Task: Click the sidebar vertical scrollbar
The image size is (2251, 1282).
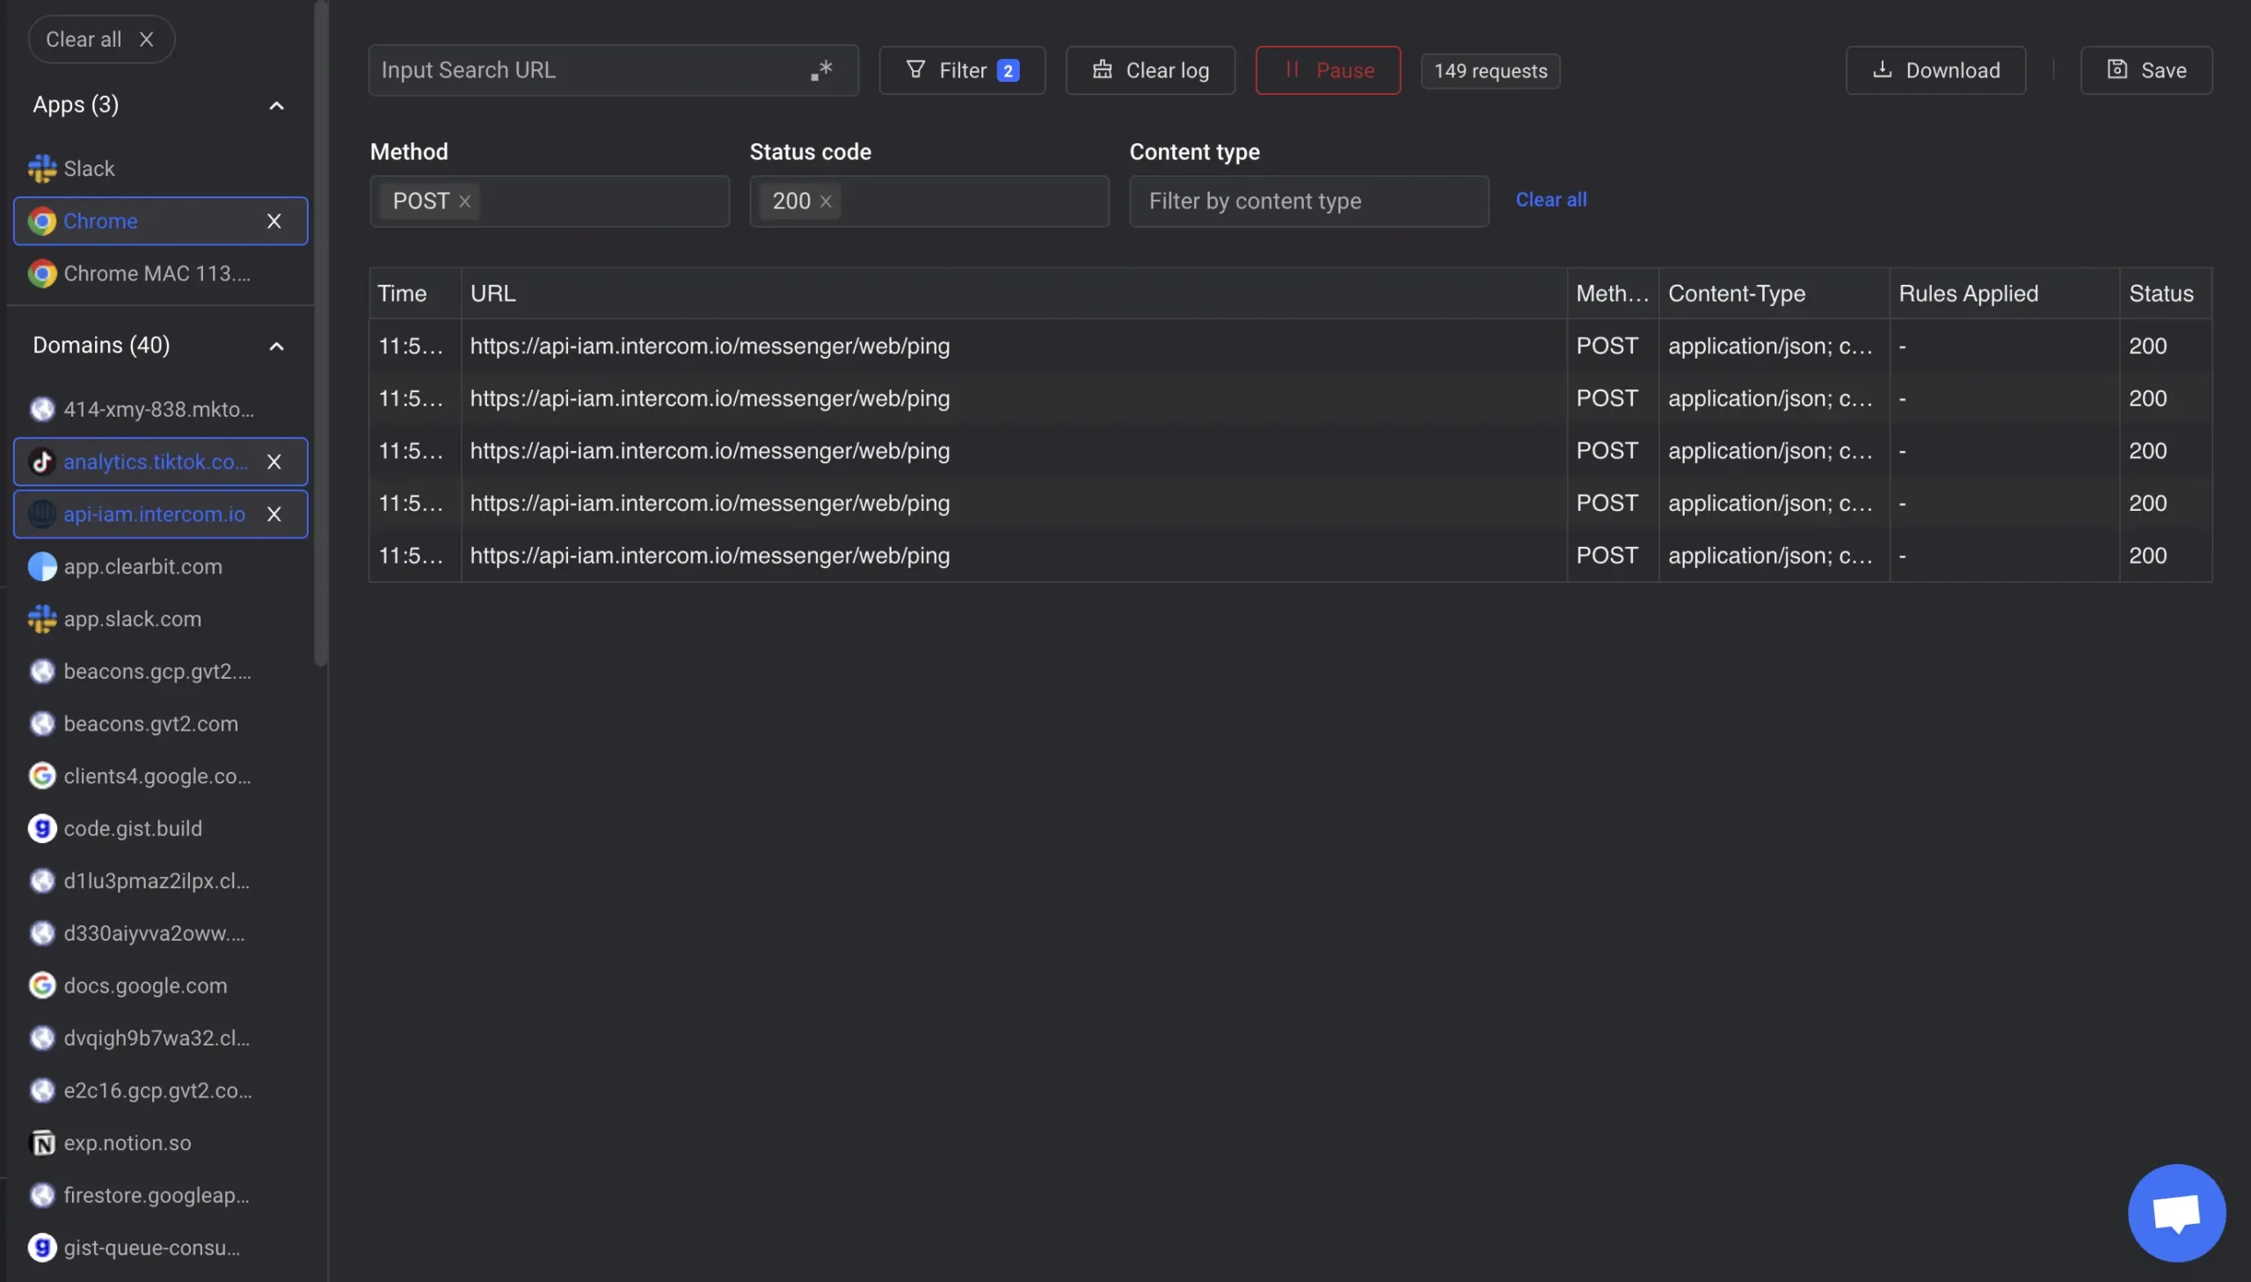Action: coord(321,335)
